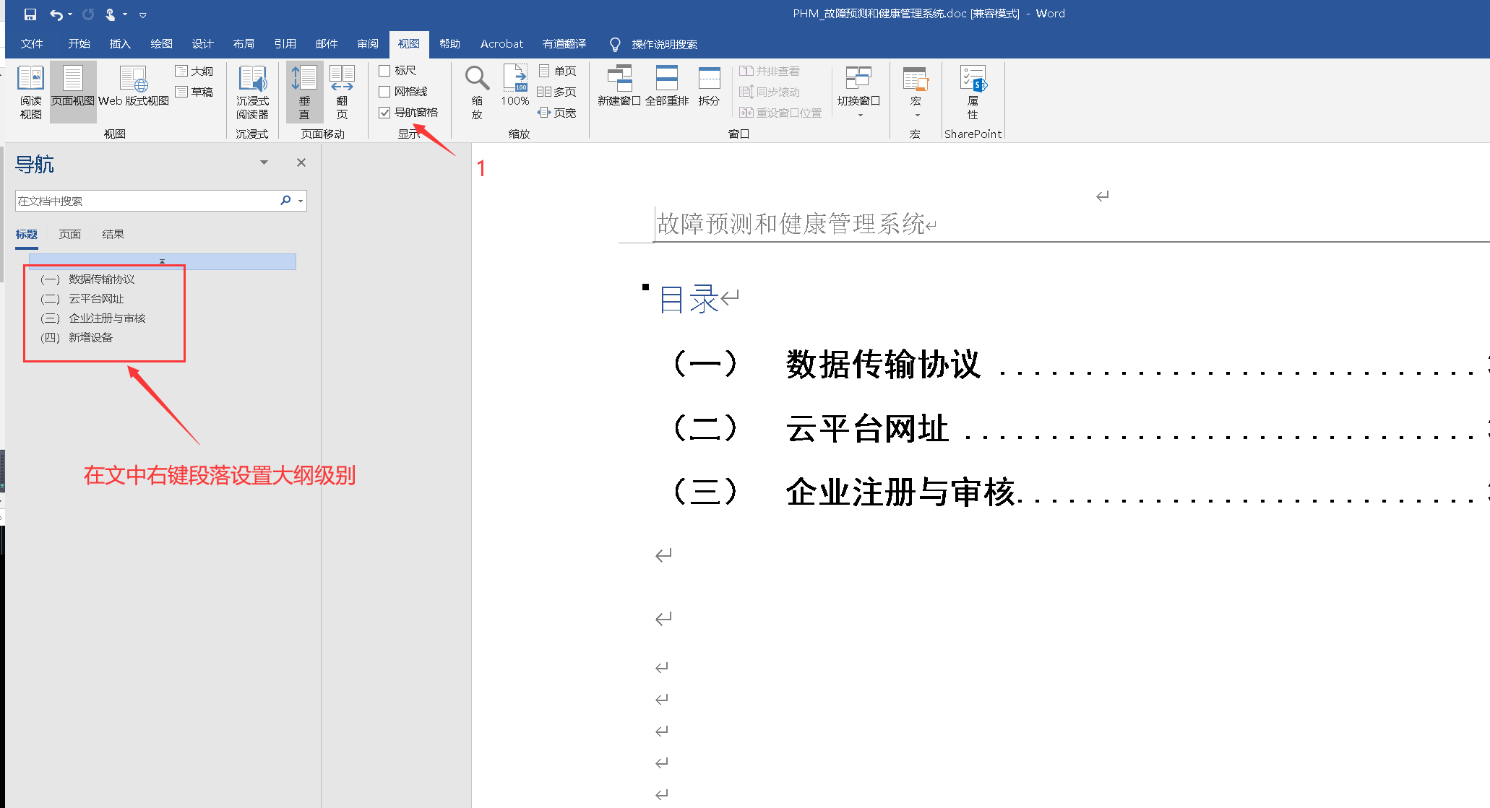Open the Immersive Reader

click(x=252, y=79)
